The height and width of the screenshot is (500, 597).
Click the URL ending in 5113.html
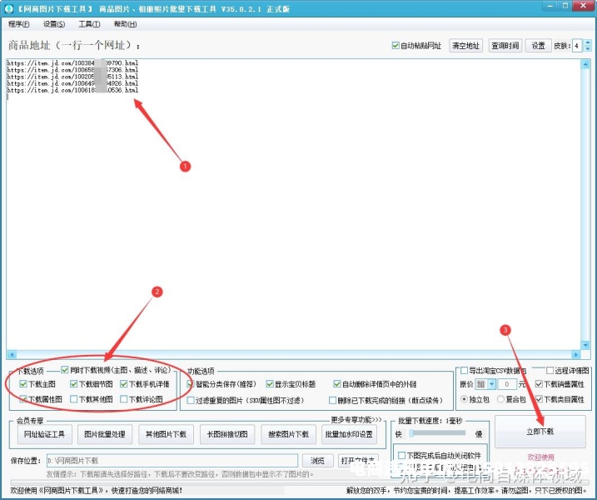click(72, 77)
